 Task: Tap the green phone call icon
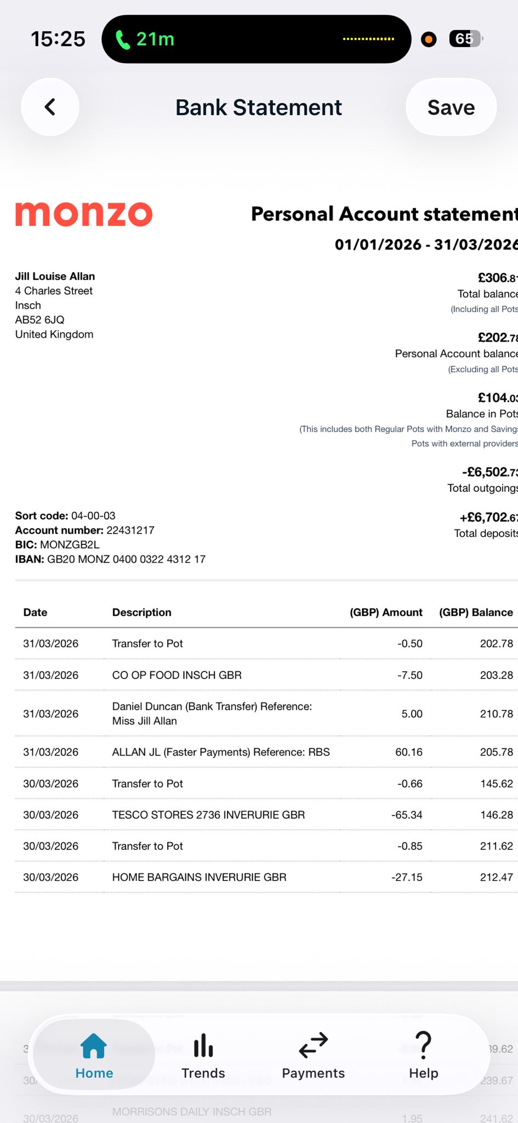pyautogui.click(x=123, y=39)
